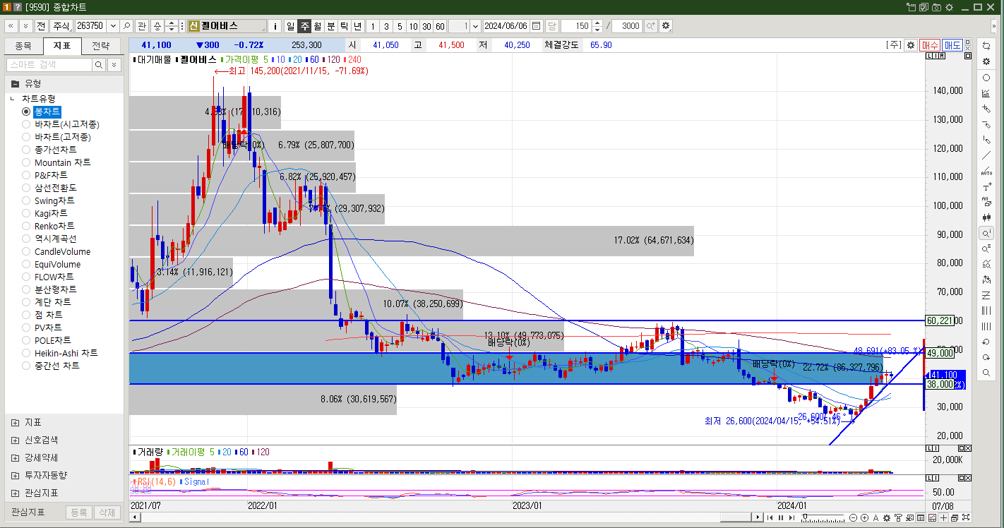Expand the smart search options chevron
1004x528 pixels.
point(114,64)
